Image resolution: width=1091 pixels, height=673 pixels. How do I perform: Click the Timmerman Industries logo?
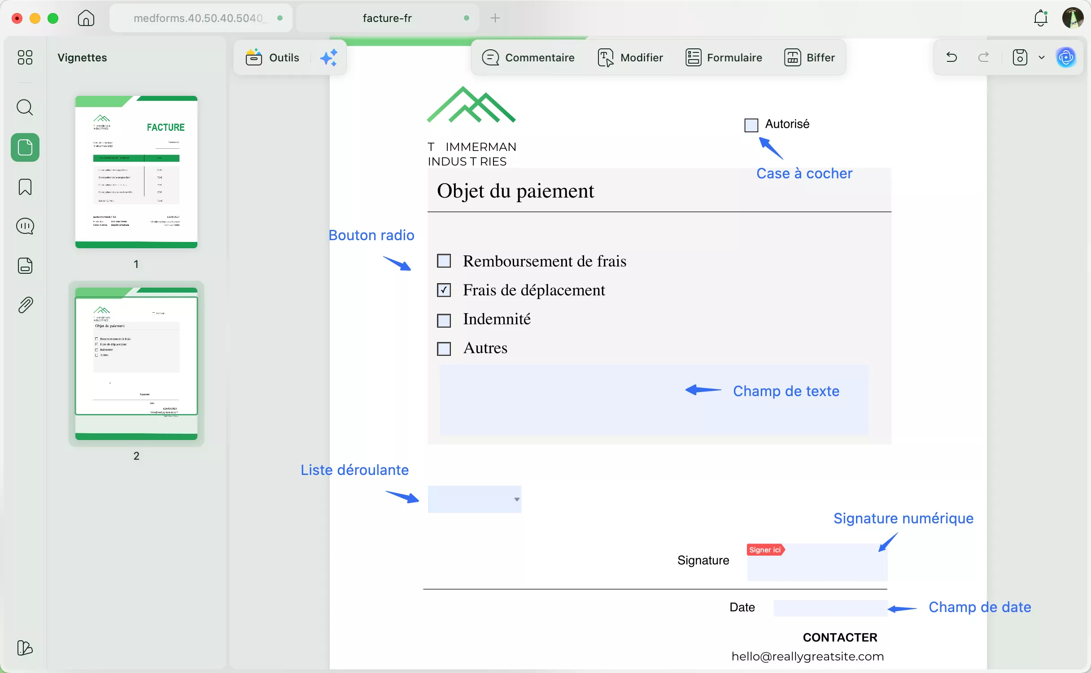tap(471, 127)
